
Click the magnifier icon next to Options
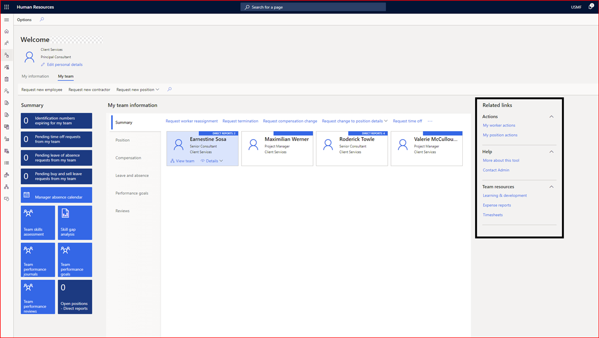click(x=42, y=19)
